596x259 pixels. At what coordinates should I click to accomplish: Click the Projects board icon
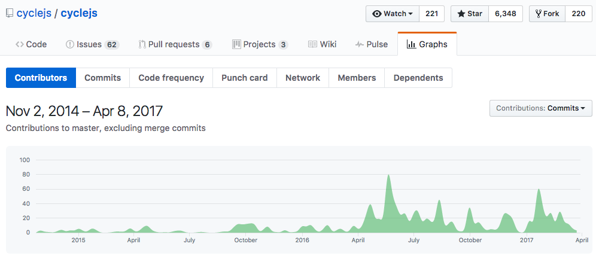pyautogui.click(x=236, y=44)
